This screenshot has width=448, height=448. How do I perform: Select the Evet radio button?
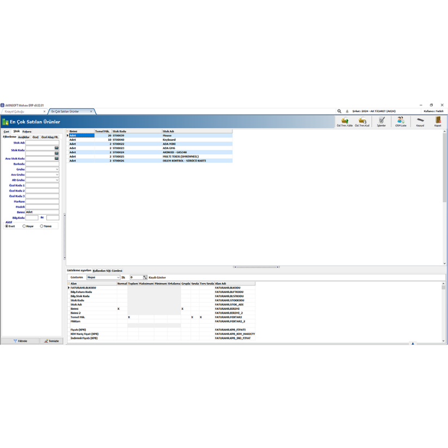[x=7, y=226]
